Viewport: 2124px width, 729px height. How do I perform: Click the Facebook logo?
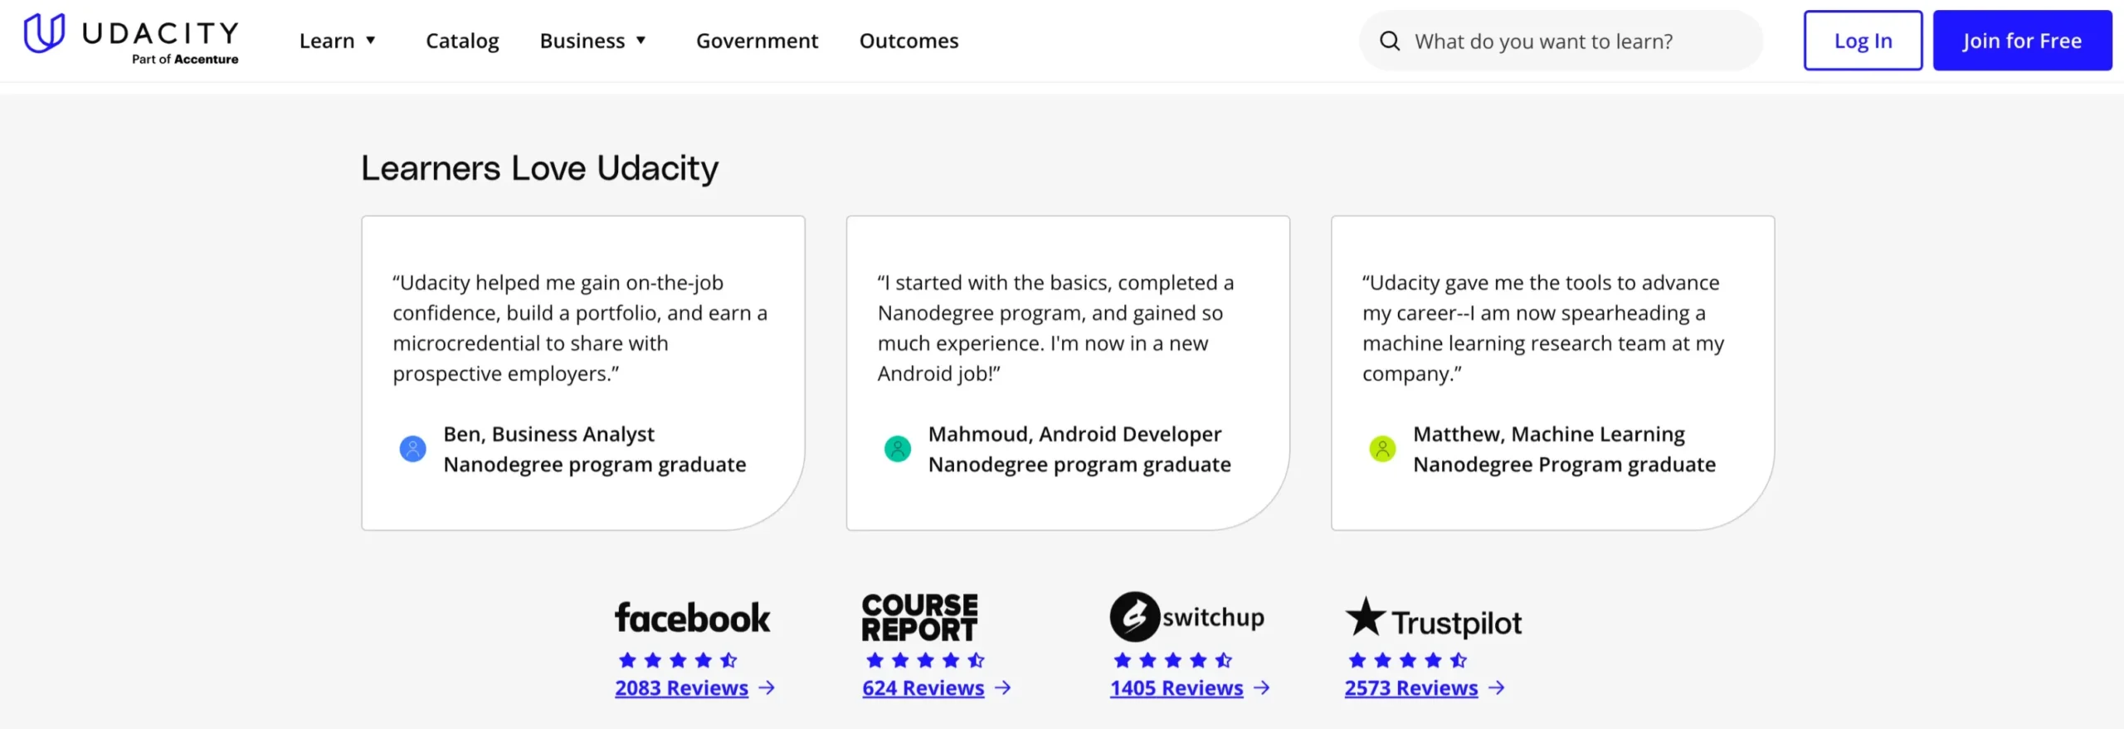(x=692, y=618)
